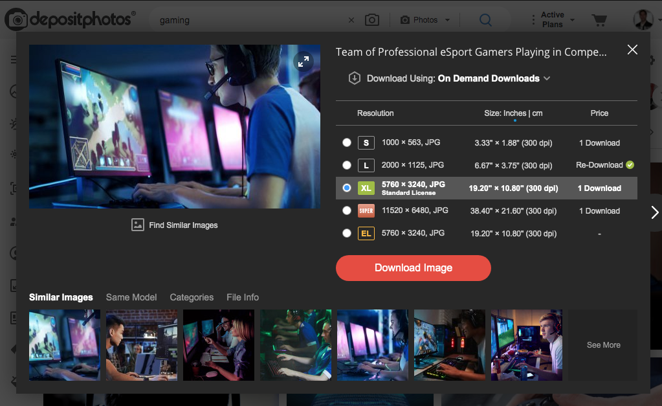
Task: Open the Photos search type dropdown
Action: [x=425, y=20]
